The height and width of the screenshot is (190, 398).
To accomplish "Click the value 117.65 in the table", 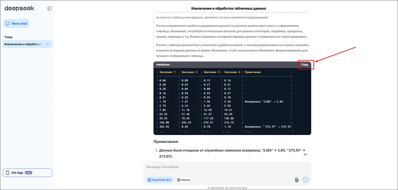I will click(209, 118).
